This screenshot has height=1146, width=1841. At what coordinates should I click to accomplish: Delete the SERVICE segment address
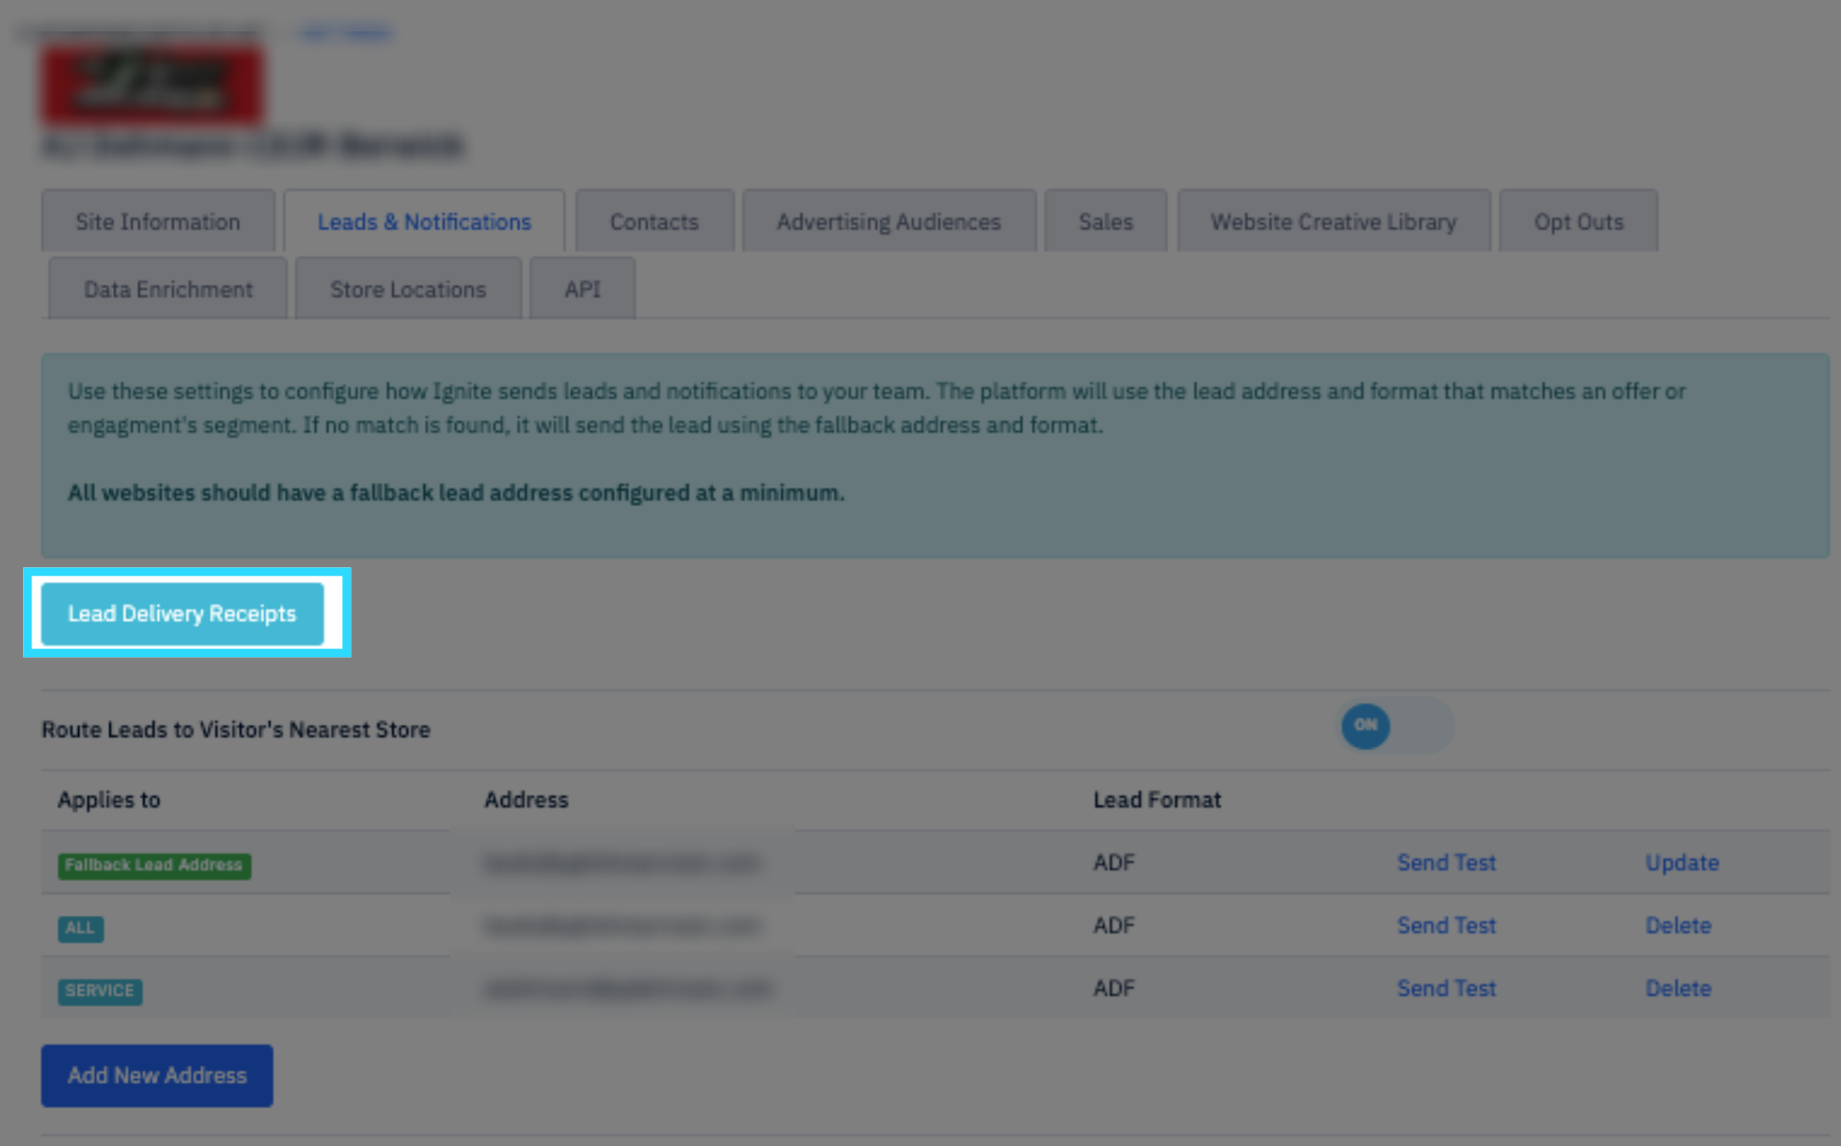(1678, 988)
